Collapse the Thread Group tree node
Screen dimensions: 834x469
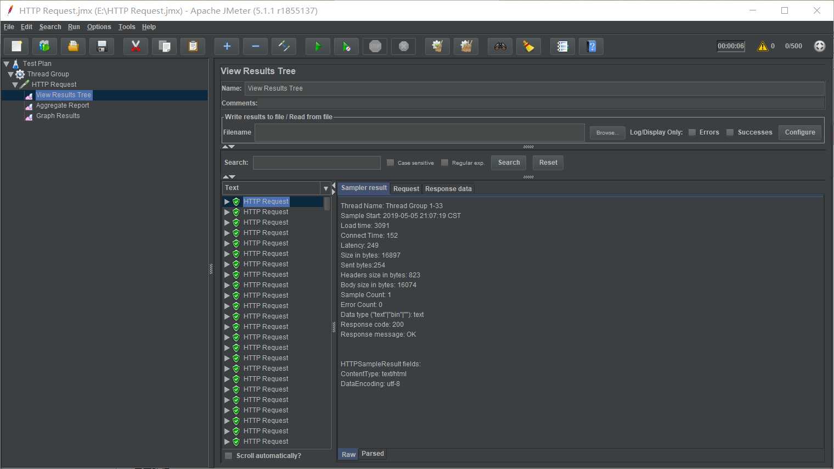[x=10, y=74]
